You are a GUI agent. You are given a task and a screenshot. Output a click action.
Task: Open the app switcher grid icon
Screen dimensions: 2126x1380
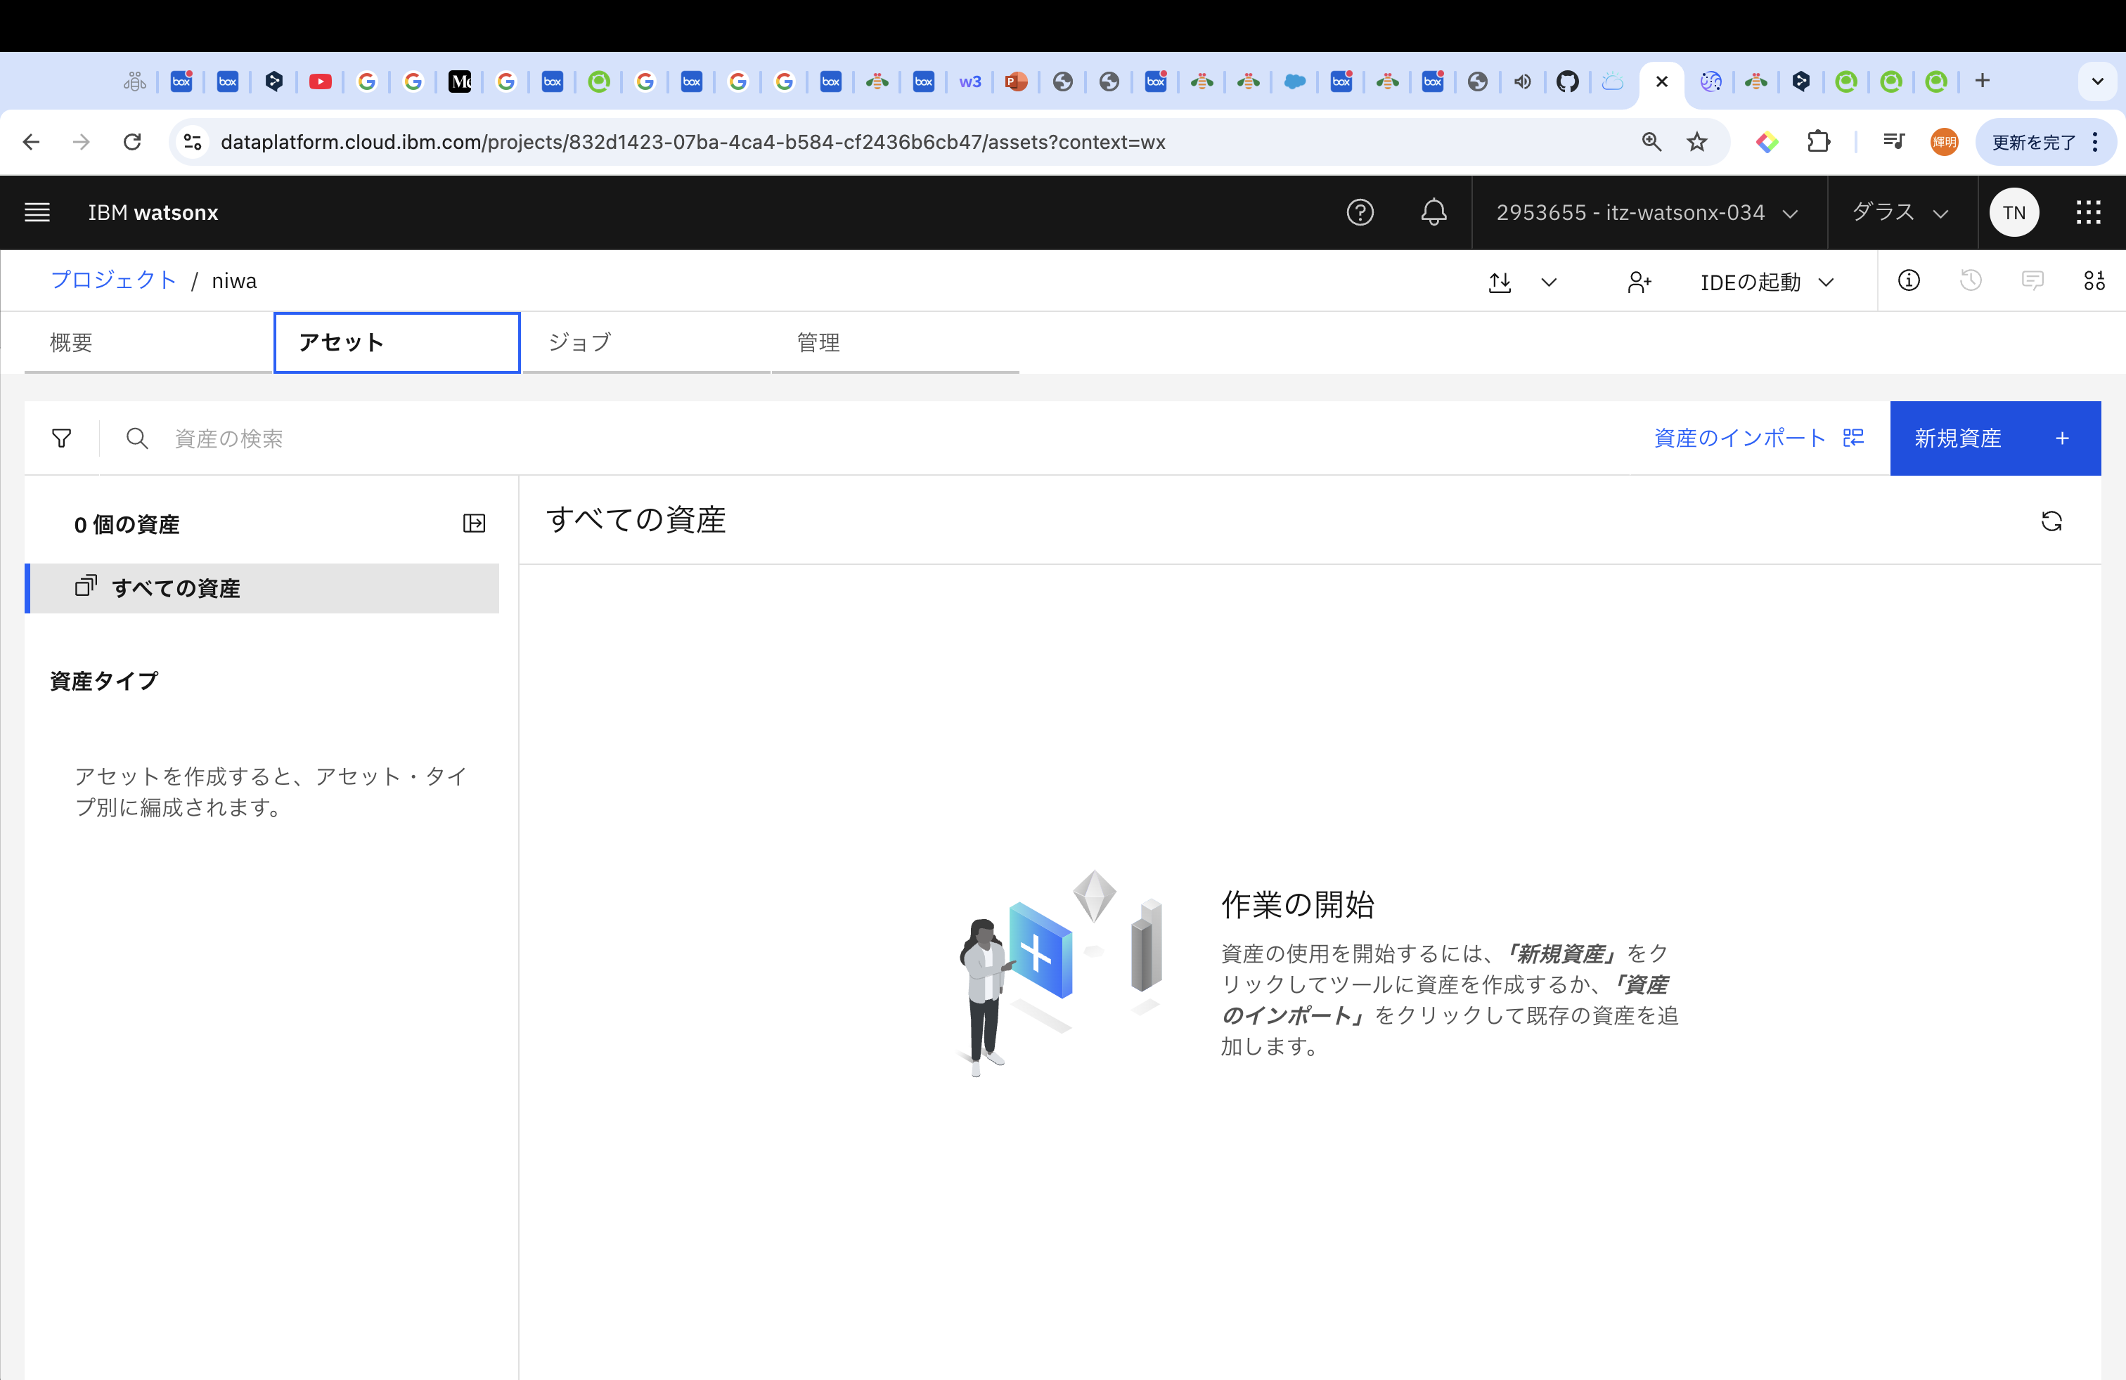[2087, 212]
